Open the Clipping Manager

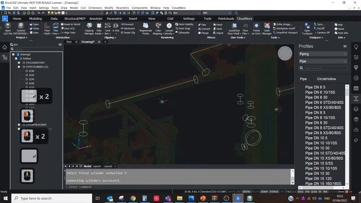click(89, 29)
